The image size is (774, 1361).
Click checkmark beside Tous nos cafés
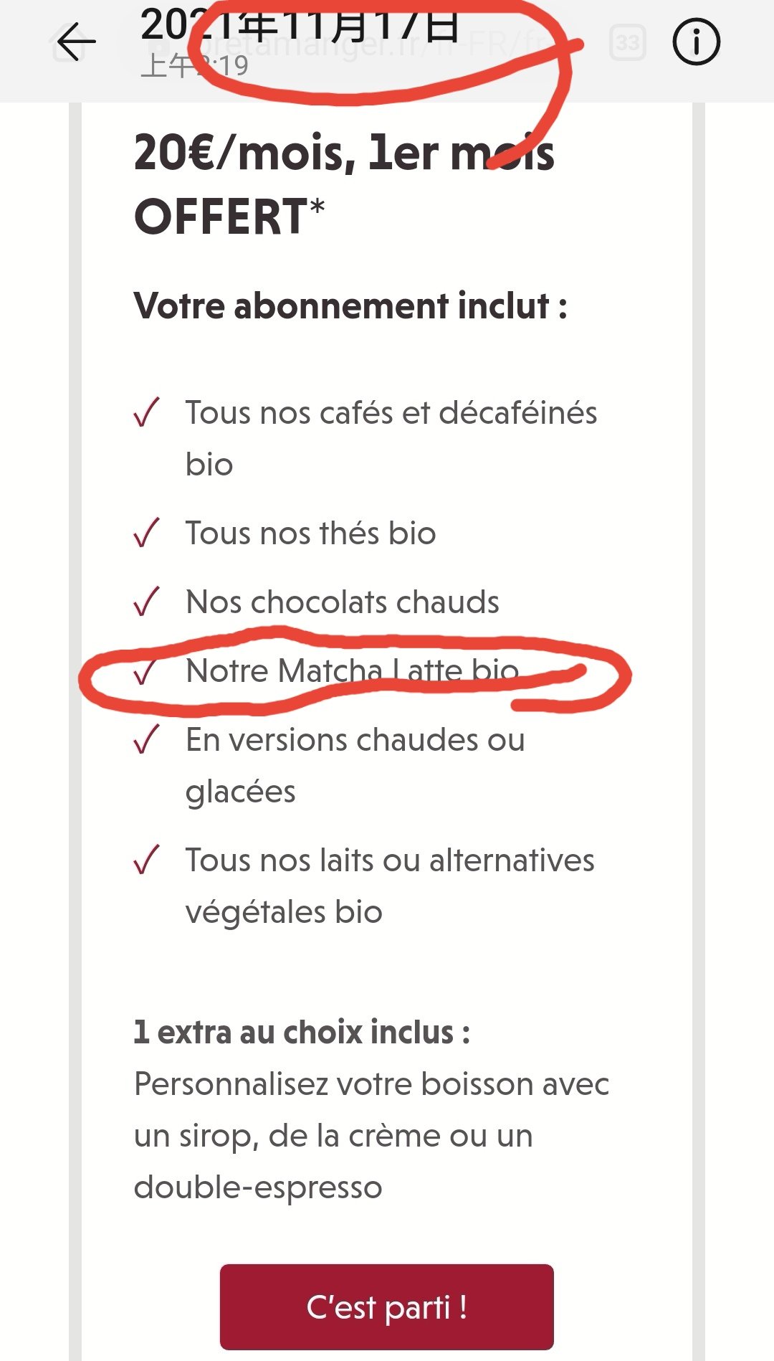click(x=146, y=412)
